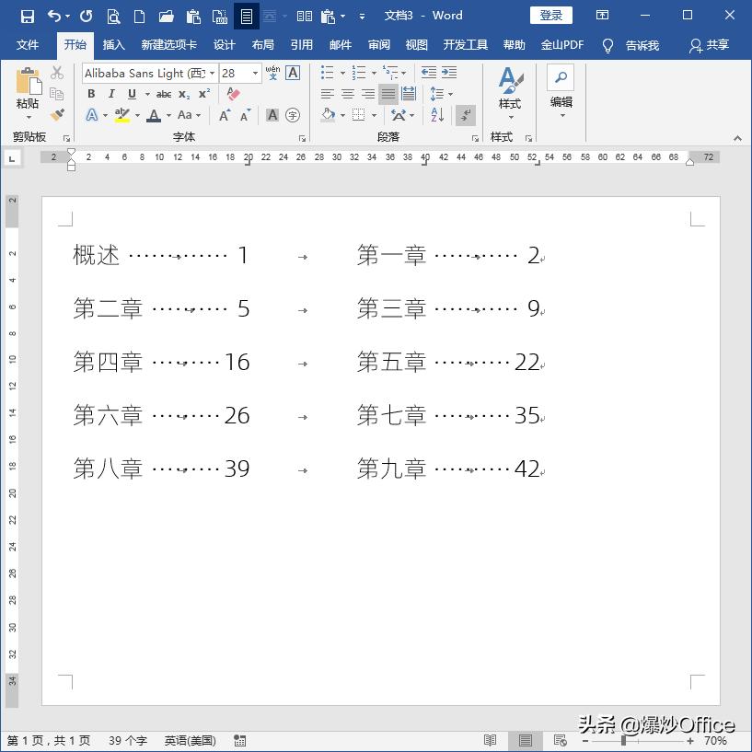Viewport: 752px width, 752px height.
Task: Switch to the 插入 ribbon tab
Action: click(114, 44)
